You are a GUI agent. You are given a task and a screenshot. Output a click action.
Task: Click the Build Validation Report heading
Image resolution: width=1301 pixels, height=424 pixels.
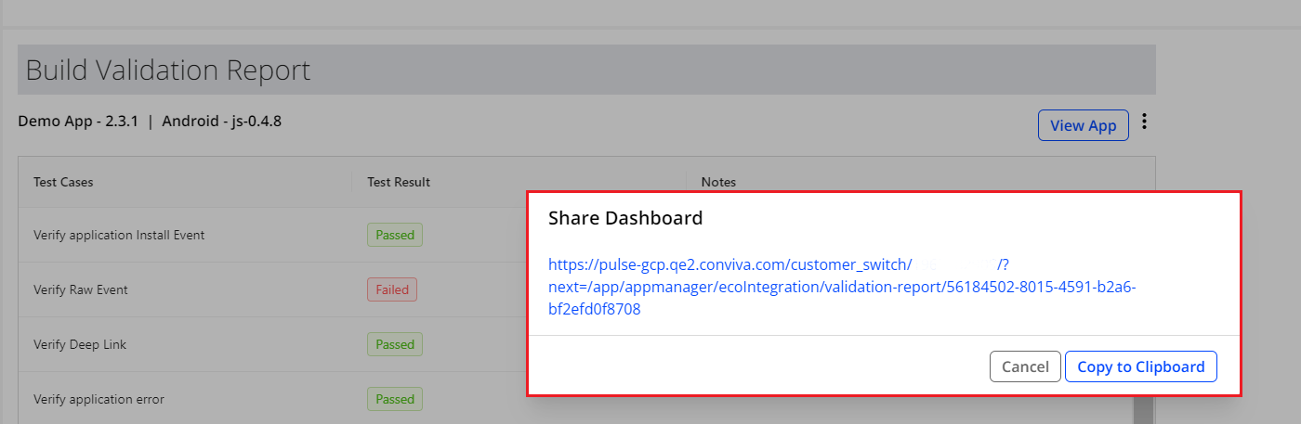tap(167, 71)
